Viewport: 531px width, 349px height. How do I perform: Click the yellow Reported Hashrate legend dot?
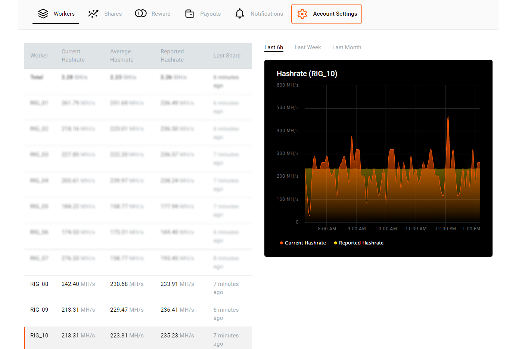click(335, 243)
